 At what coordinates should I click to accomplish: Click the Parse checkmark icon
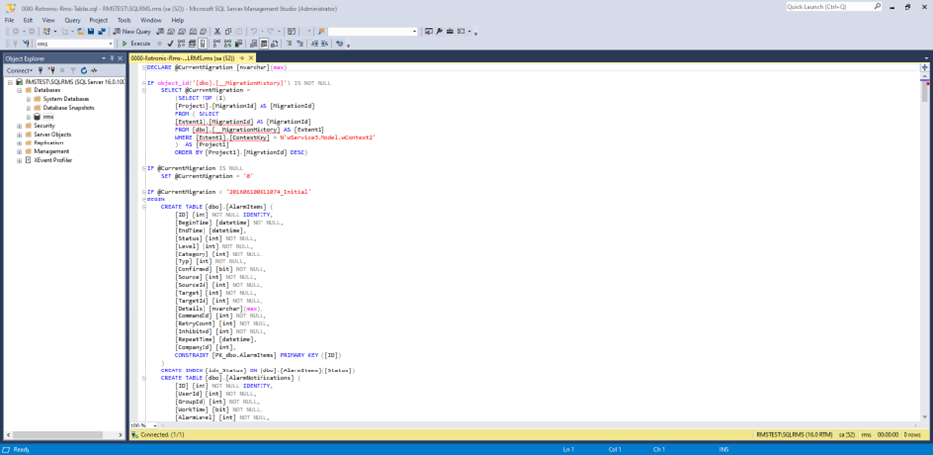click(x=170, y=44)
